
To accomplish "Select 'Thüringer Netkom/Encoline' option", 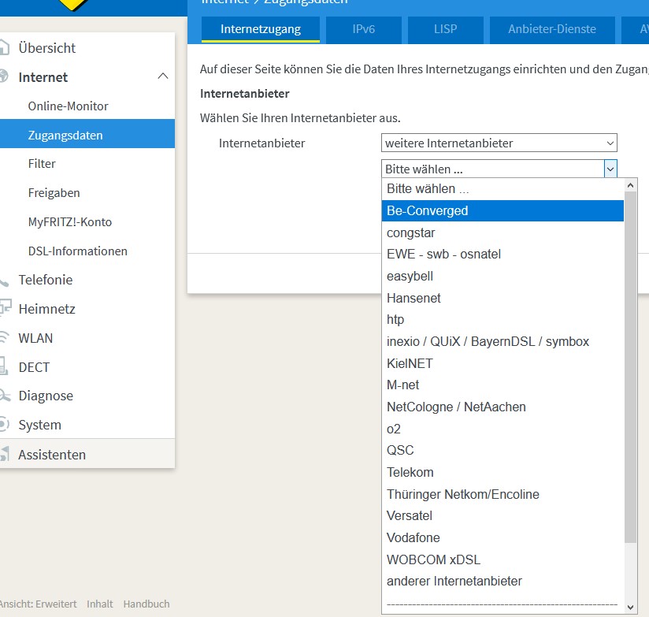I will (503, 494).
